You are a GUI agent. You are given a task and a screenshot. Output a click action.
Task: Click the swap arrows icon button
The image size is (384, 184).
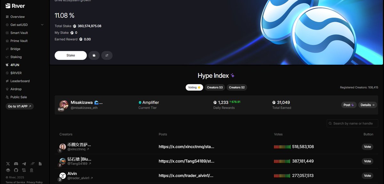pos(107,55)
